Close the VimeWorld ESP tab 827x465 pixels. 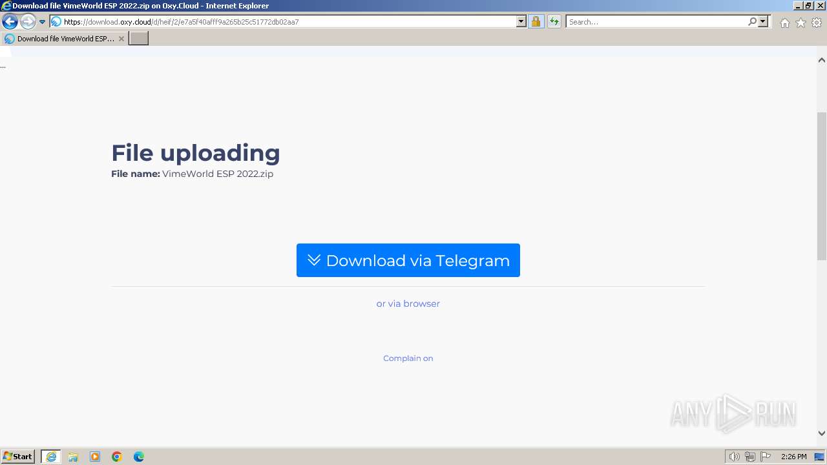tap(121, 39)
